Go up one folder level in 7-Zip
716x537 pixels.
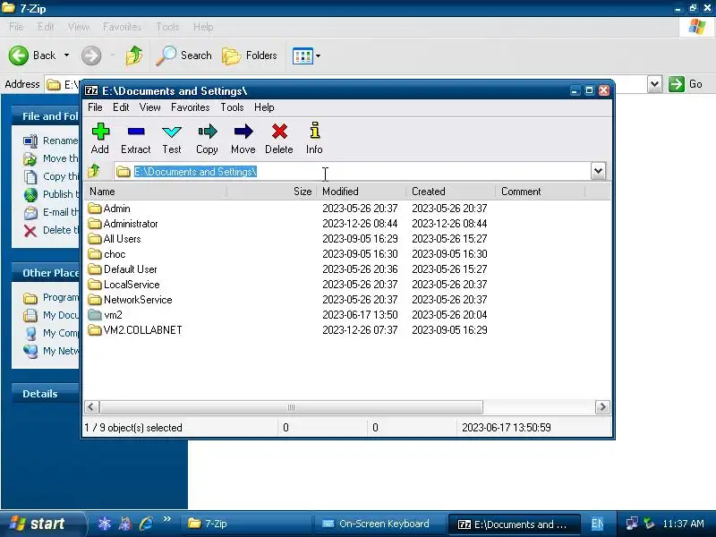pos(94,171)
